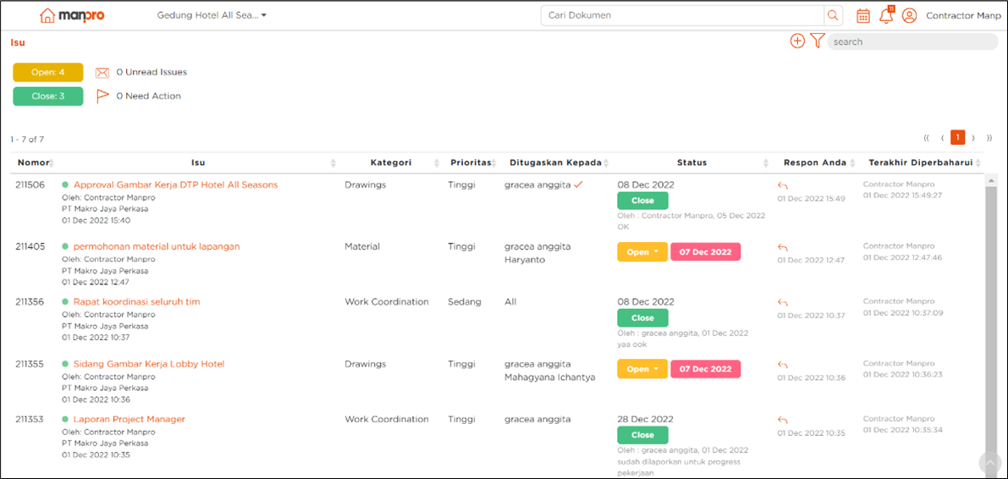The height and width of the screenshot is (479, 1008).
Task: Click the scroll-to-top arrow button
Action: [989, 462]
